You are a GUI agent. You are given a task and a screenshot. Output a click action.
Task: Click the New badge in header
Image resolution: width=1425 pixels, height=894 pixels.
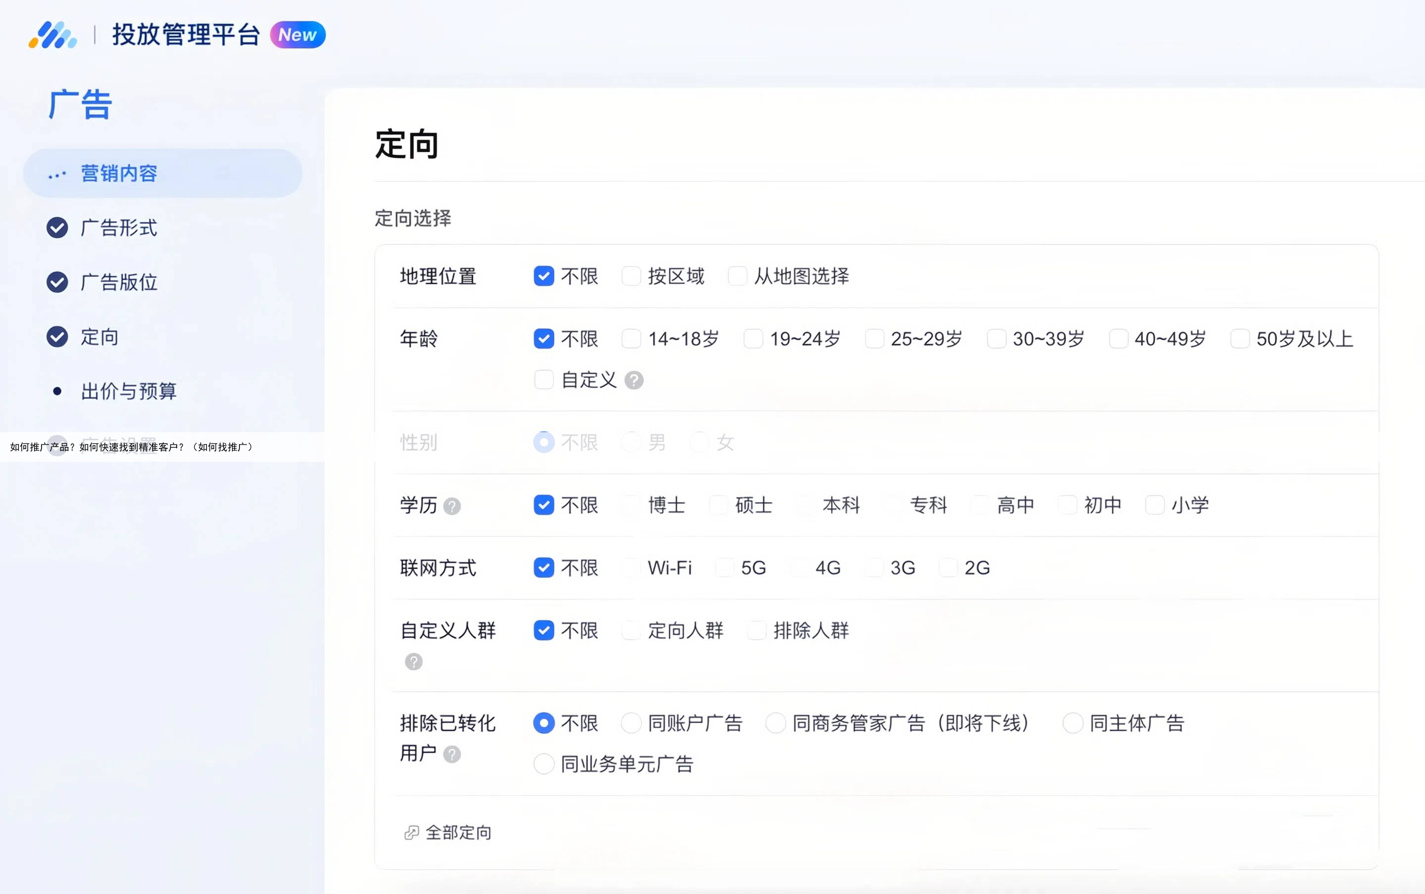[x=297, y=35]
